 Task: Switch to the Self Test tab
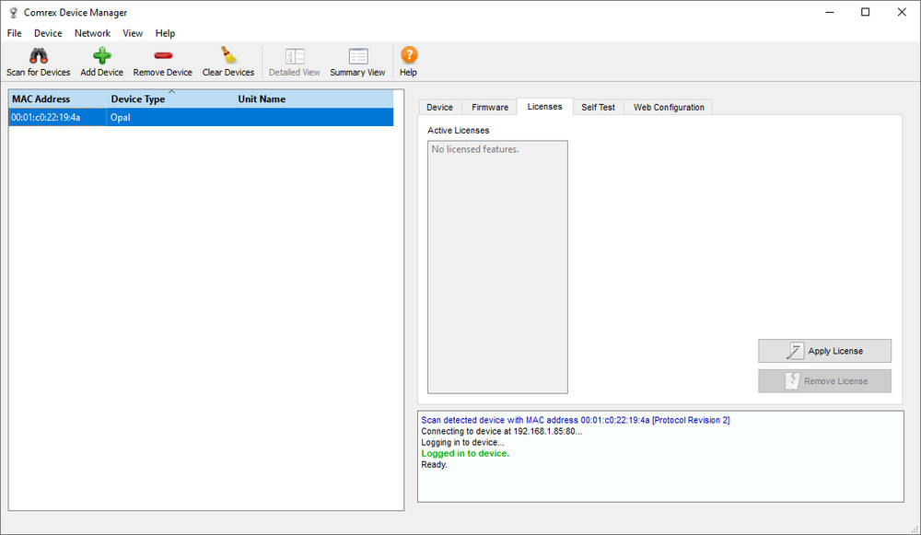[598, 108]
